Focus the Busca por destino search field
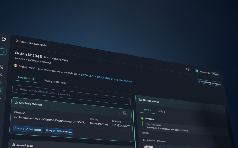The width and height of the screenshot is (238, 148). [x=71, y=95]
